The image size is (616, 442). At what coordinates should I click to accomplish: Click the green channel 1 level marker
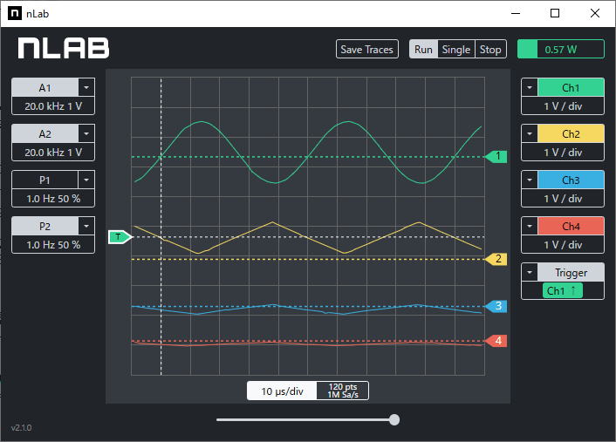click(496, 157)
